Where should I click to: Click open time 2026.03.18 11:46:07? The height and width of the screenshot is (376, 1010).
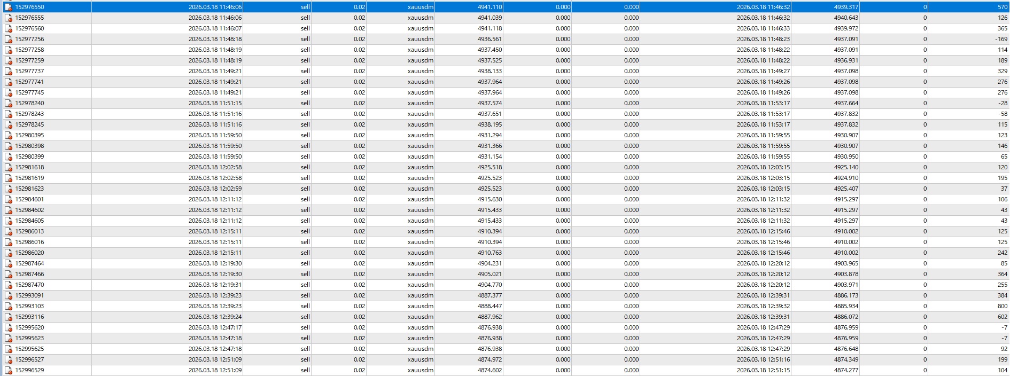pos(215,28)
